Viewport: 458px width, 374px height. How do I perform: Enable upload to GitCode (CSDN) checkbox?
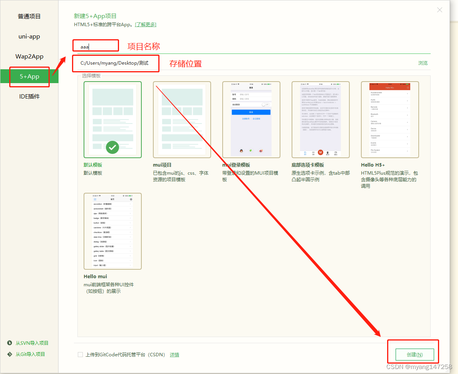[81, 354]
